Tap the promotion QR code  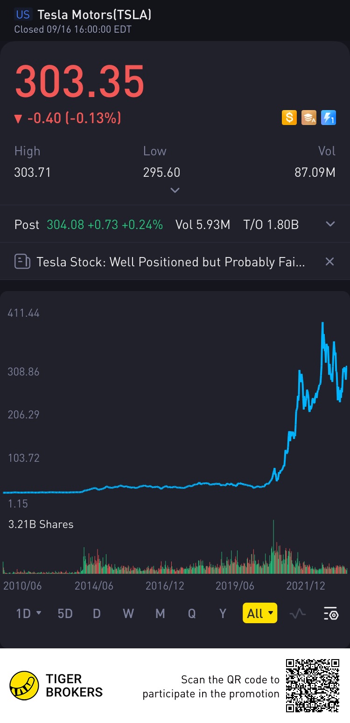[313, 685]
